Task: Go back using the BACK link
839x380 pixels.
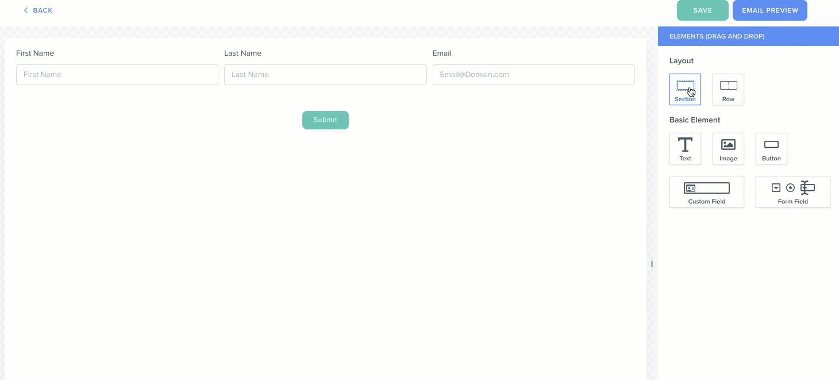Action: pos(43,10)
